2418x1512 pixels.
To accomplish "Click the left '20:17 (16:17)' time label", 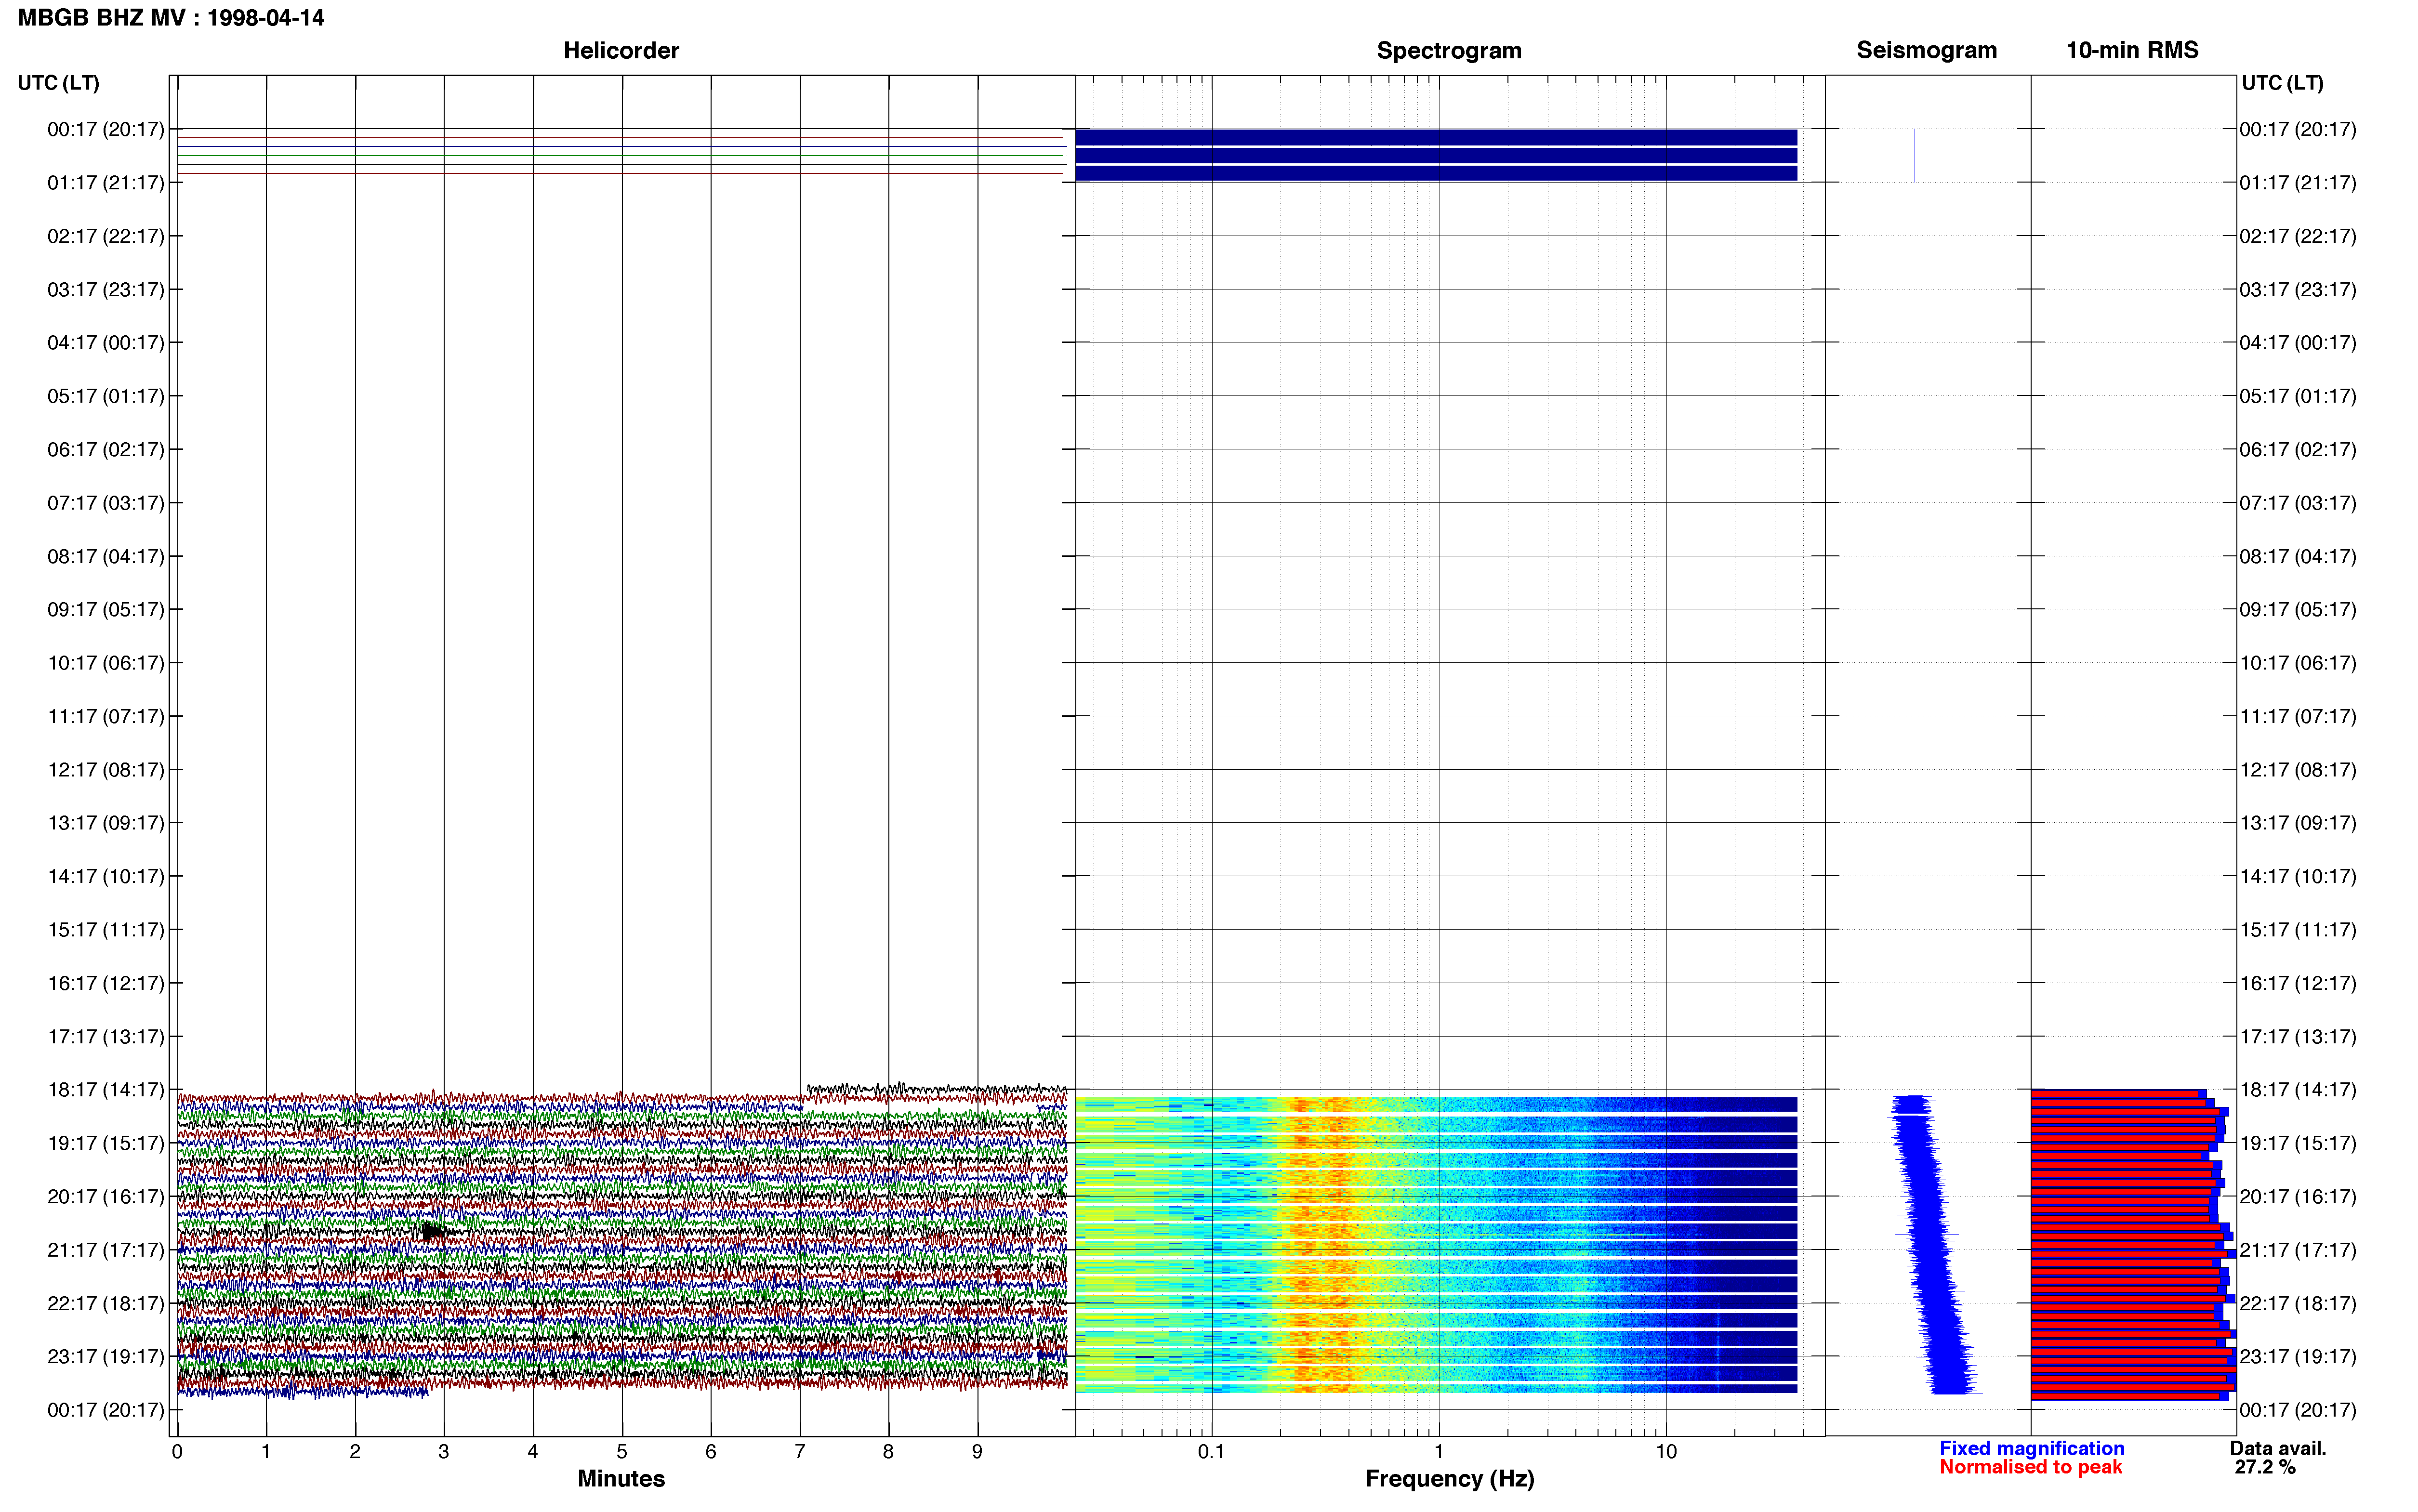I will [106, 1197].
